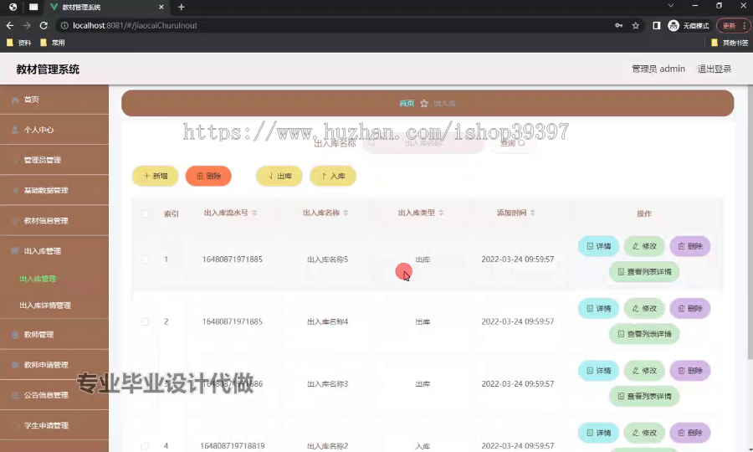This screenshot has height=452, width=753.
Task: Toggle the browser side panel icon
Action: 656,25
